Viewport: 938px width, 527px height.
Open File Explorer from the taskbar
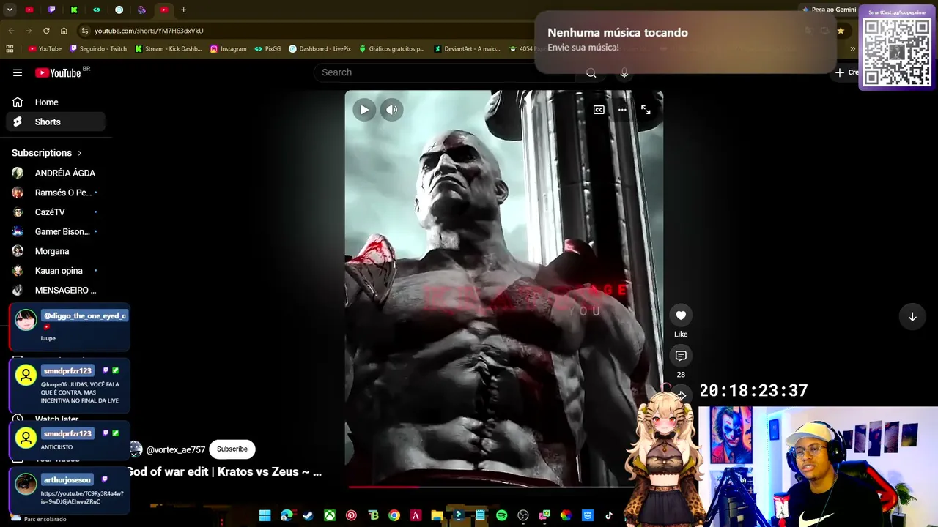[437, 515]
